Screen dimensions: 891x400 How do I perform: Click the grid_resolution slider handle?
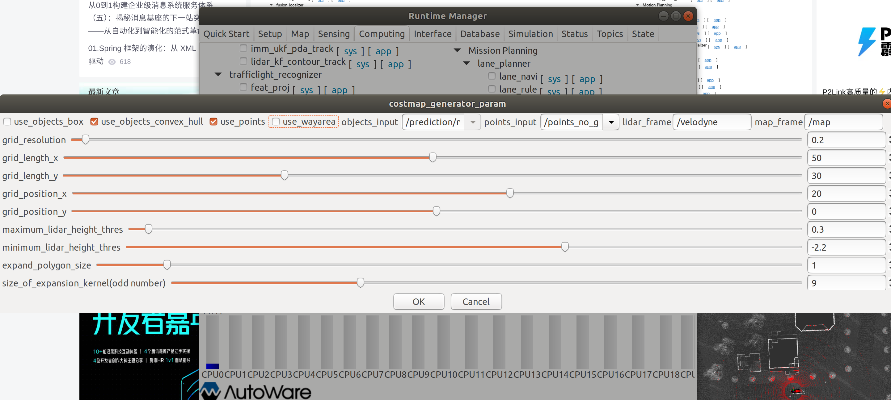tap(86, 140)
